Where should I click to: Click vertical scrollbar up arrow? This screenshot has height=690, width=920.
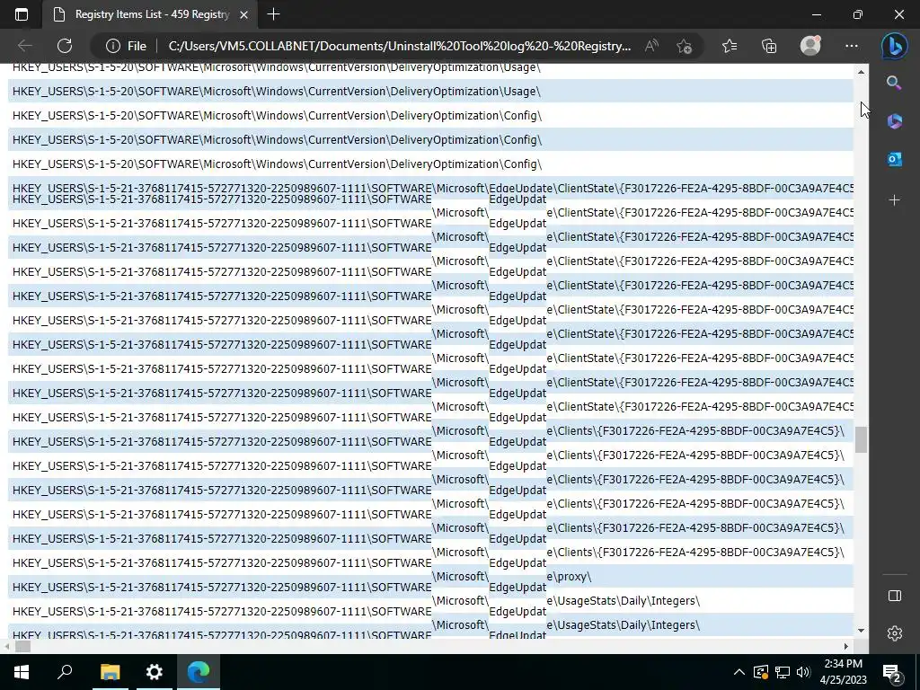[x=861, y=72]
